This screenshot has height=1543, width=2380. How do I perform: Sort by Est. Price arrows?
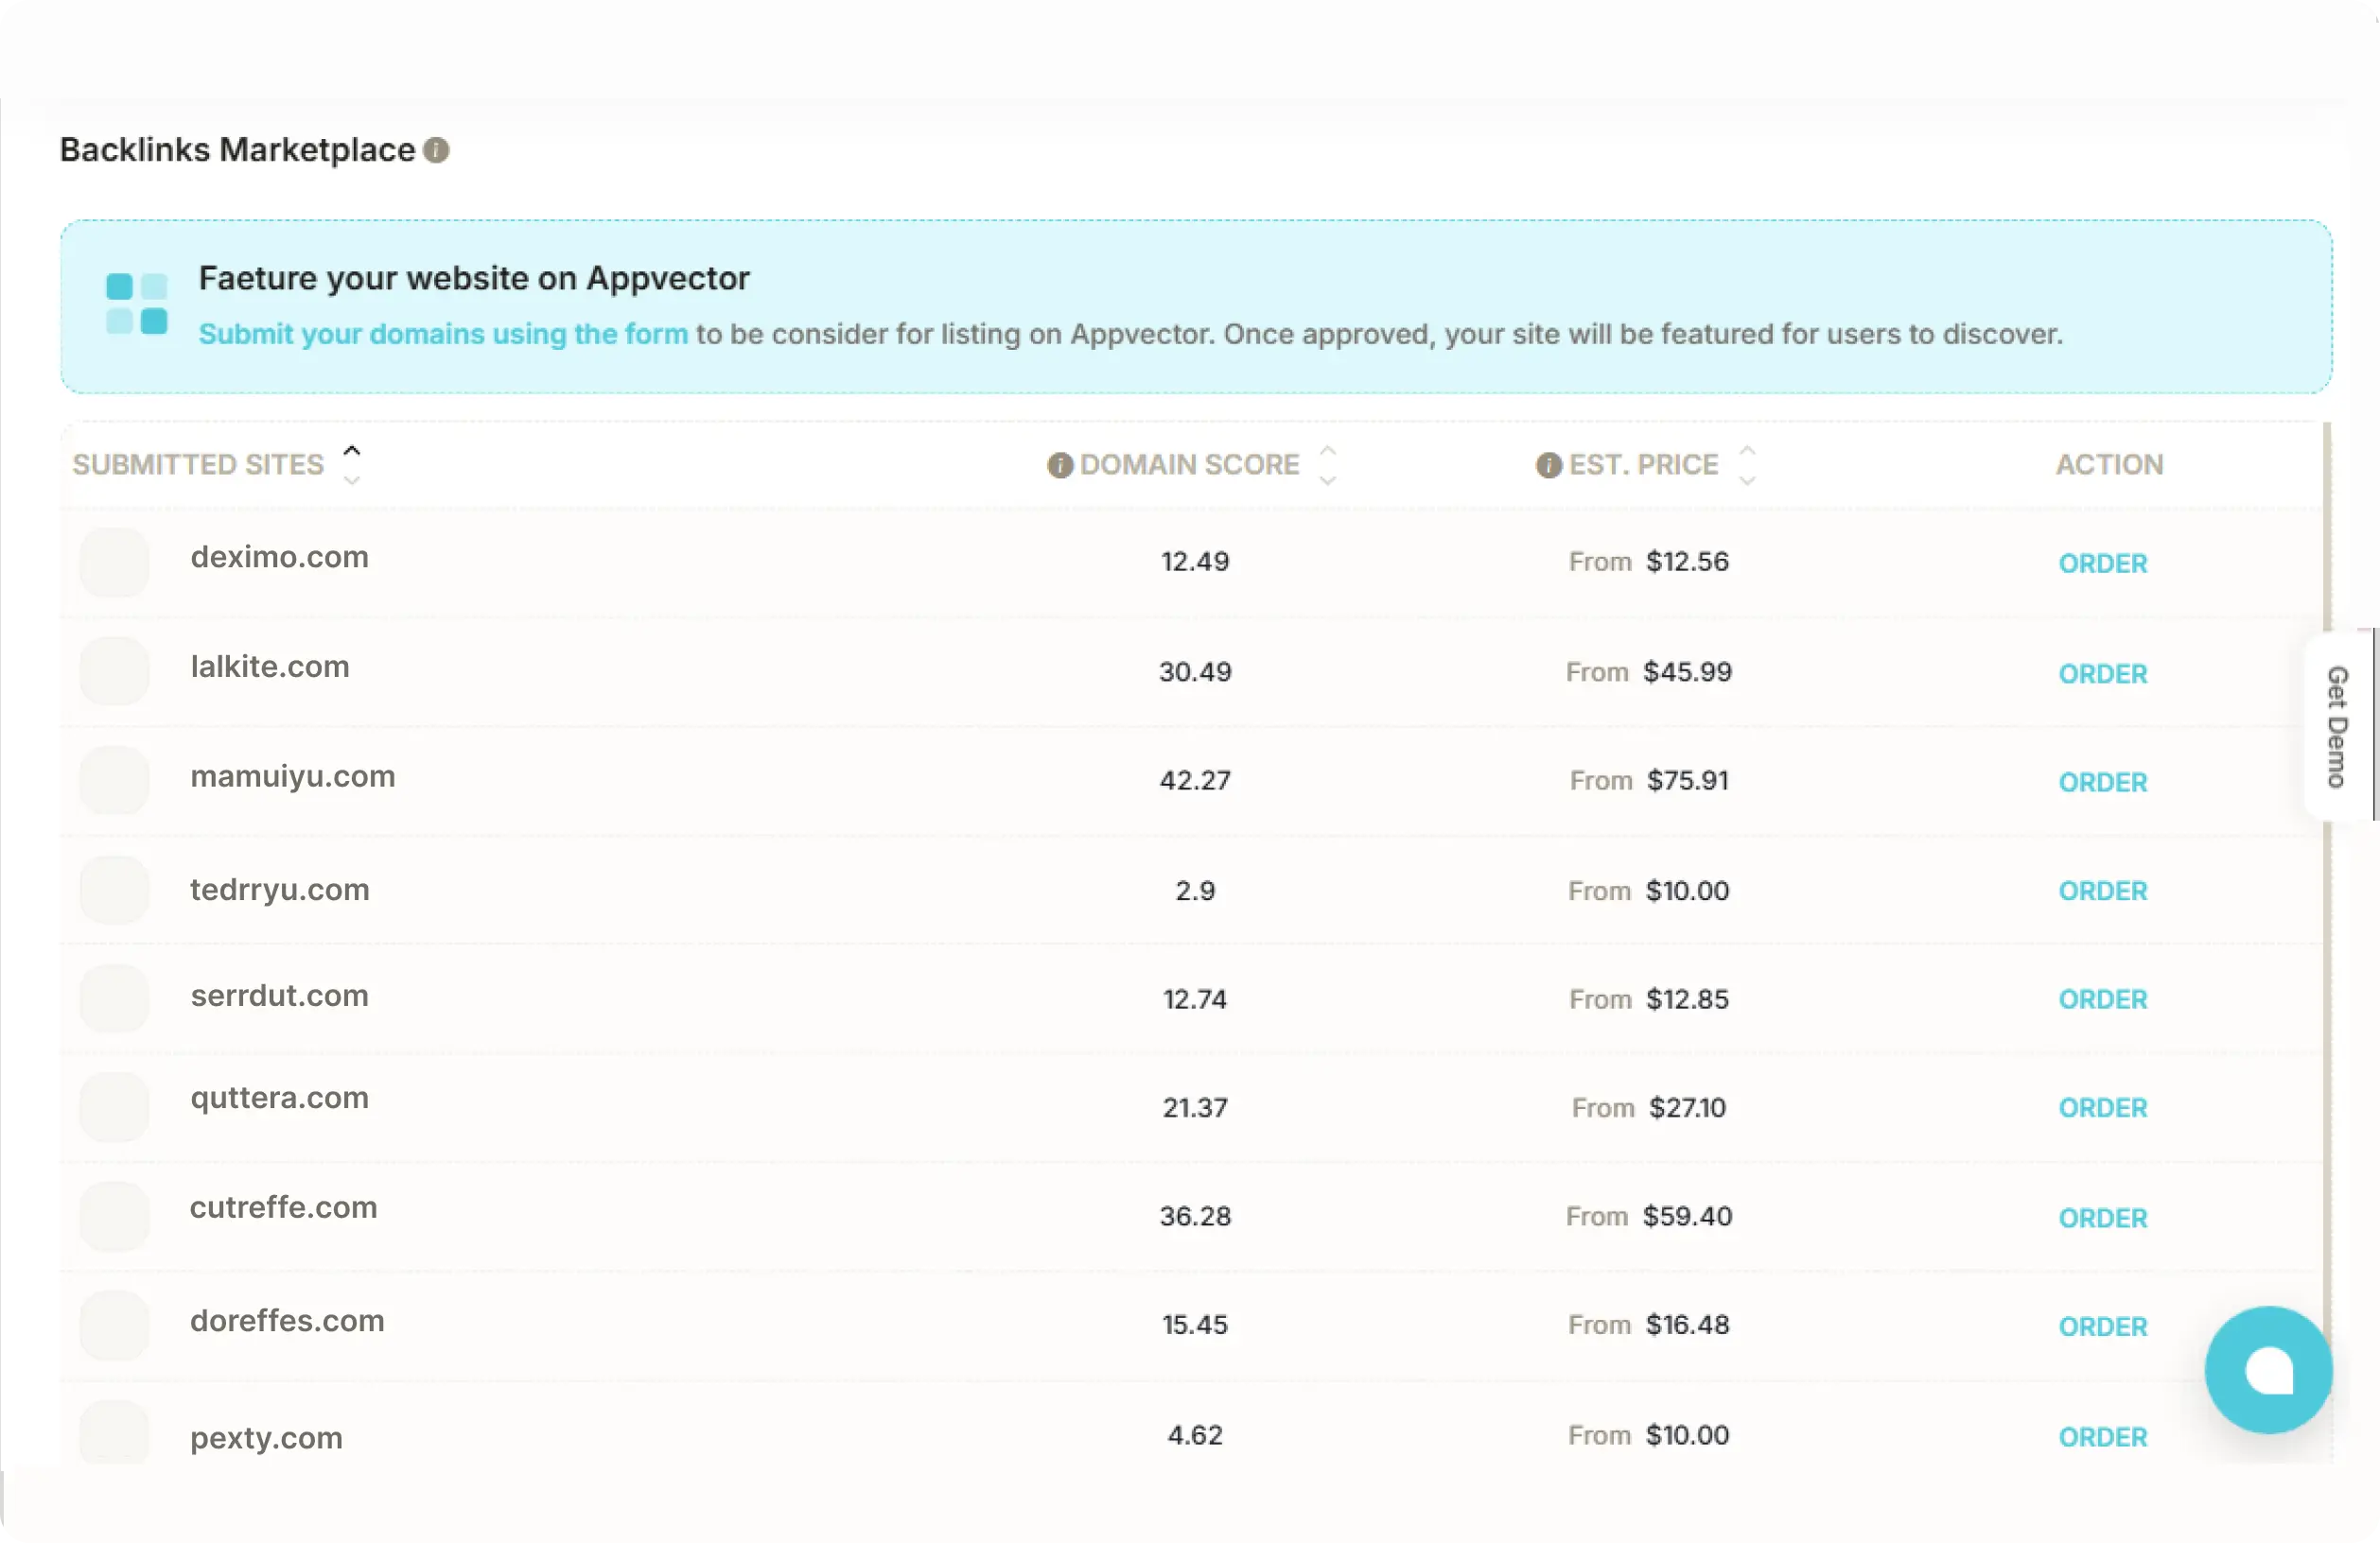pyautogui.click(x=1747, y=465)
